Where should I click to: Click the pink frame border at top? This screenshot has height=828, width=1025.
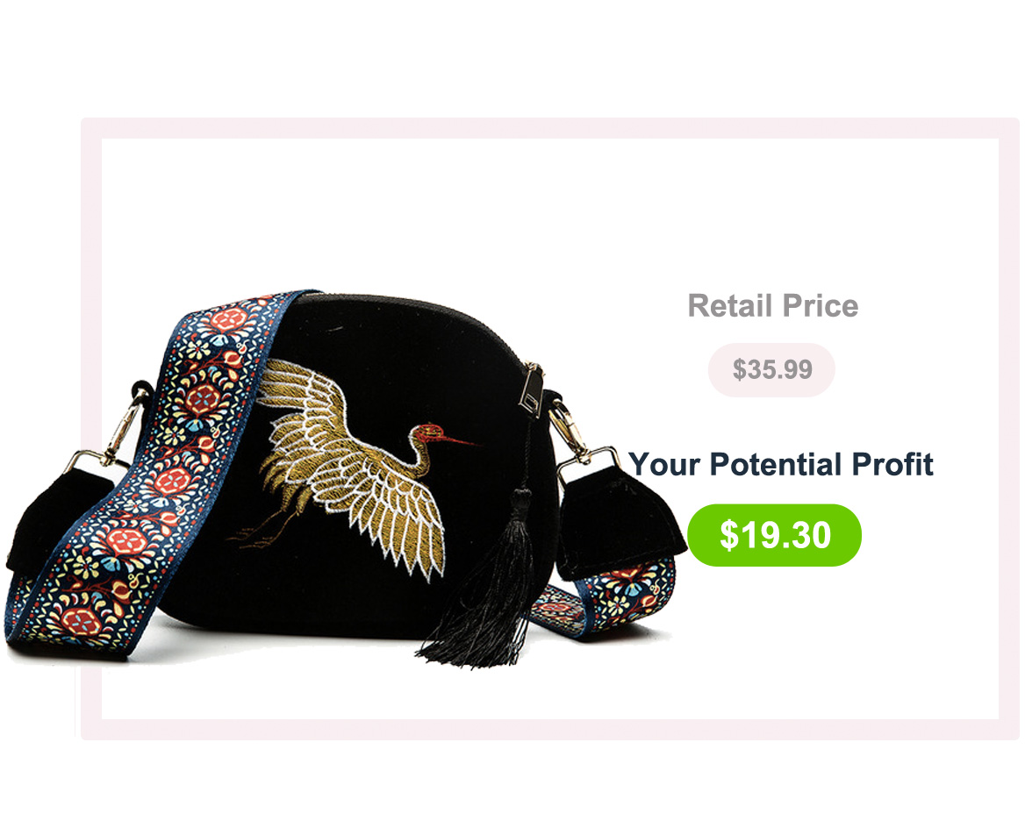[x=549, y=128]
